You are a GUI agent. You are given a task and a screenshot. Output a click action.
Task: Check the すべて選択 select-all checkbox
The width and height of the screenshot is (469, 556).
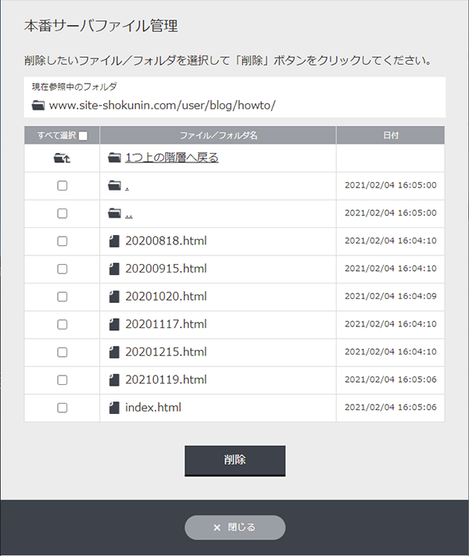[x=83, y=136]
